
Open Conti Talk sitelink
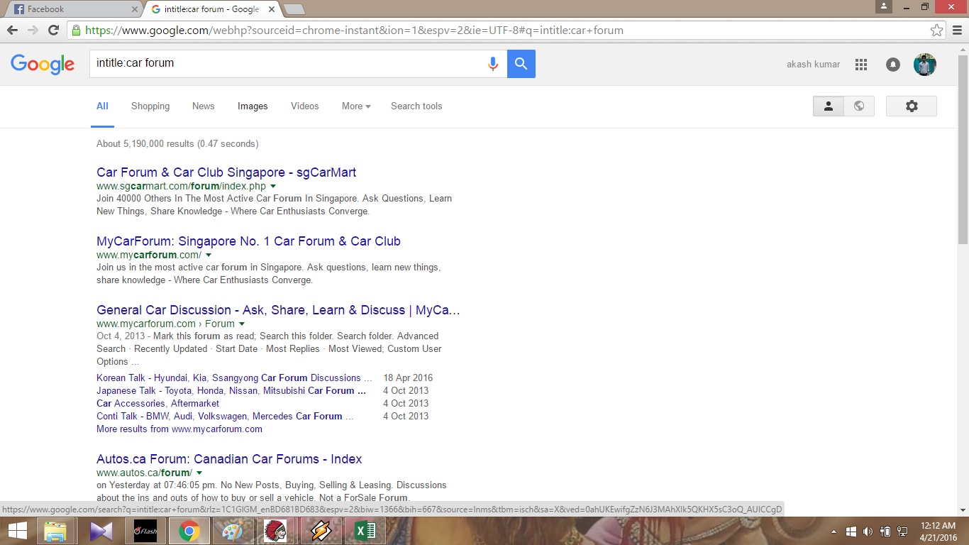[224, 416]
